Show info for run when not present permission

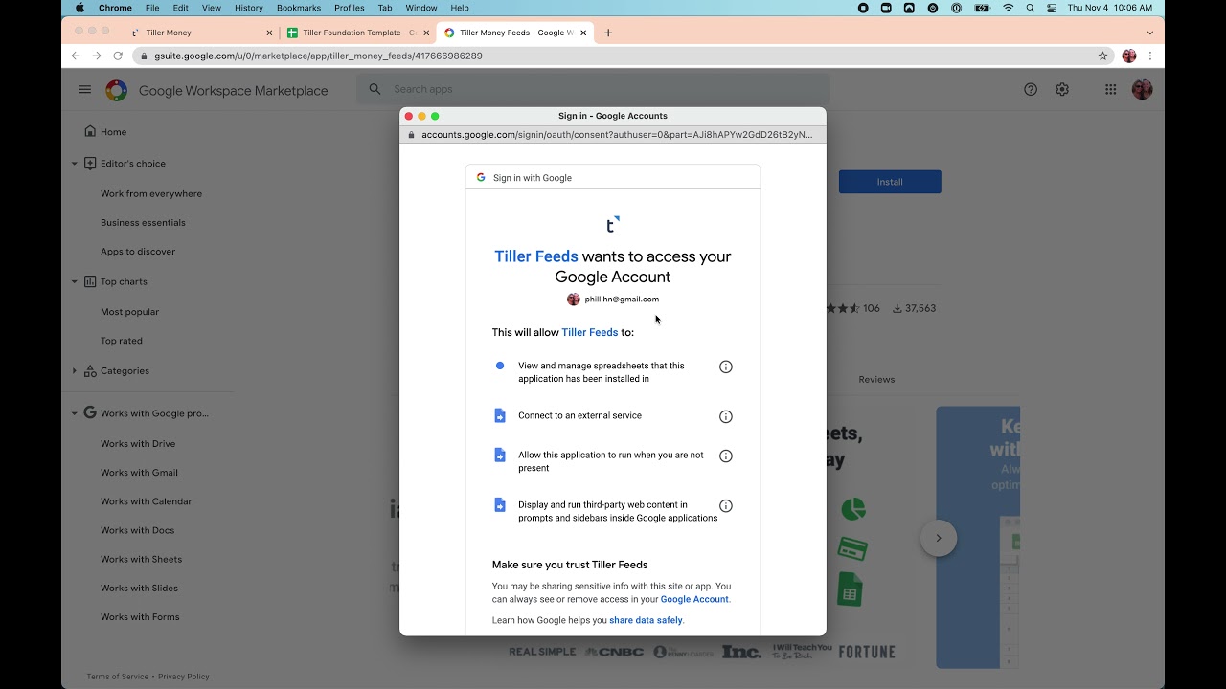pyautogui.click(x=726, y=456)
